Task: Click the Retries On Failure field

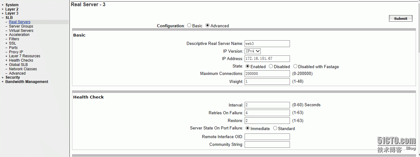Action: pyautogui.click(x=267, y=113)
